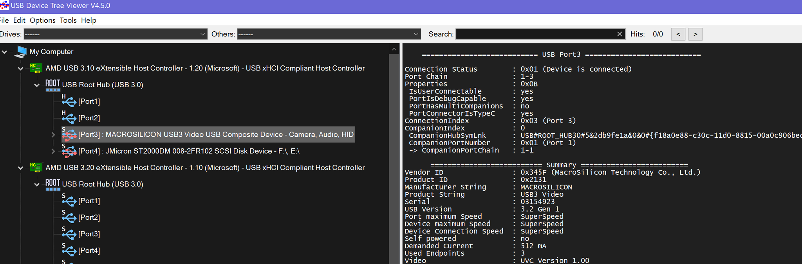Image resolution: width=802 pixels, height=264 pixels.
Task: Select AMD USB 3.20 eXtensible Host Controller row
Action: [205, 168]
